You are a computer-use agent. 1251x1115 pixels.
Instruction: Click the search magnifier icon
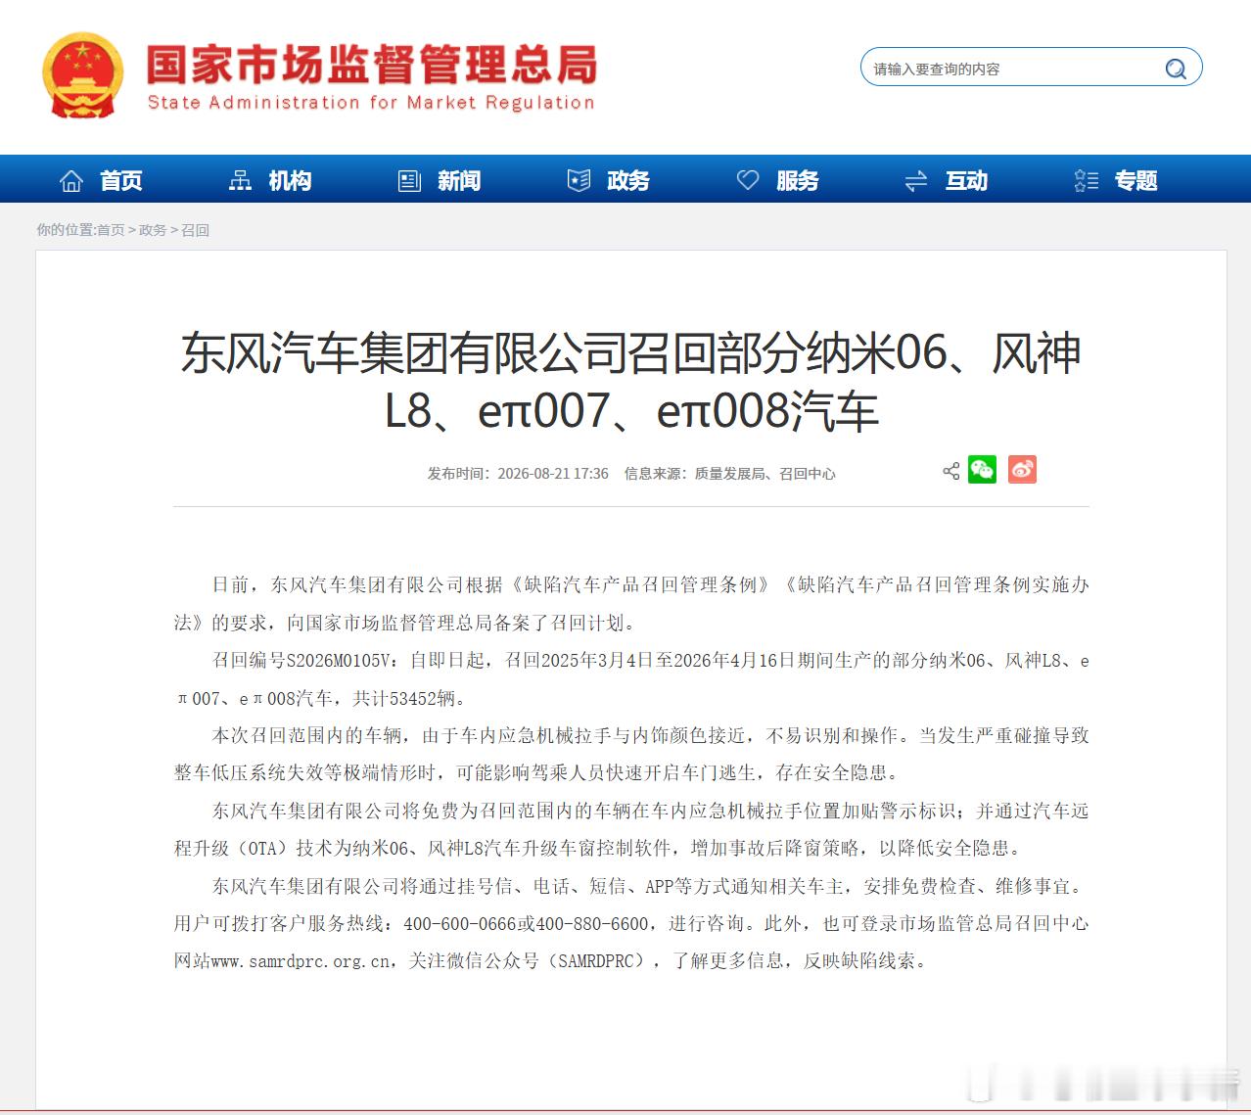1176,69
